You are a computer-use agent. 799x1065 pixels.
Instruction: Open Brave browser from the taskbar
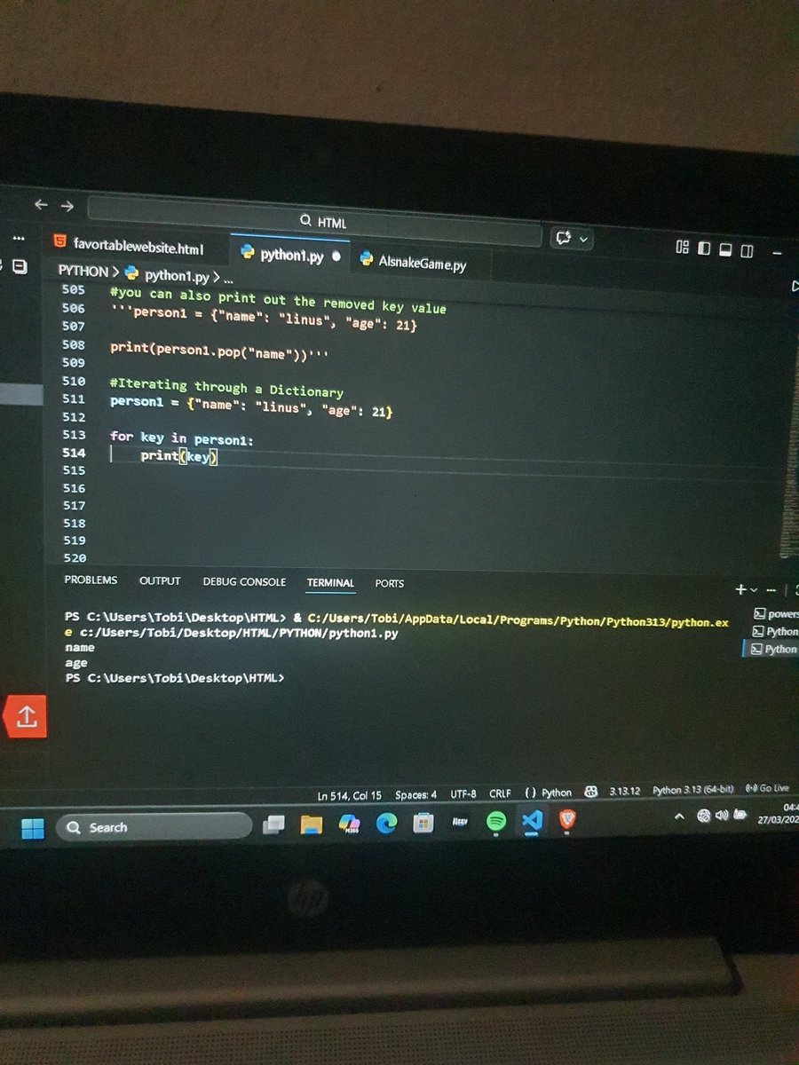(568, 821)
